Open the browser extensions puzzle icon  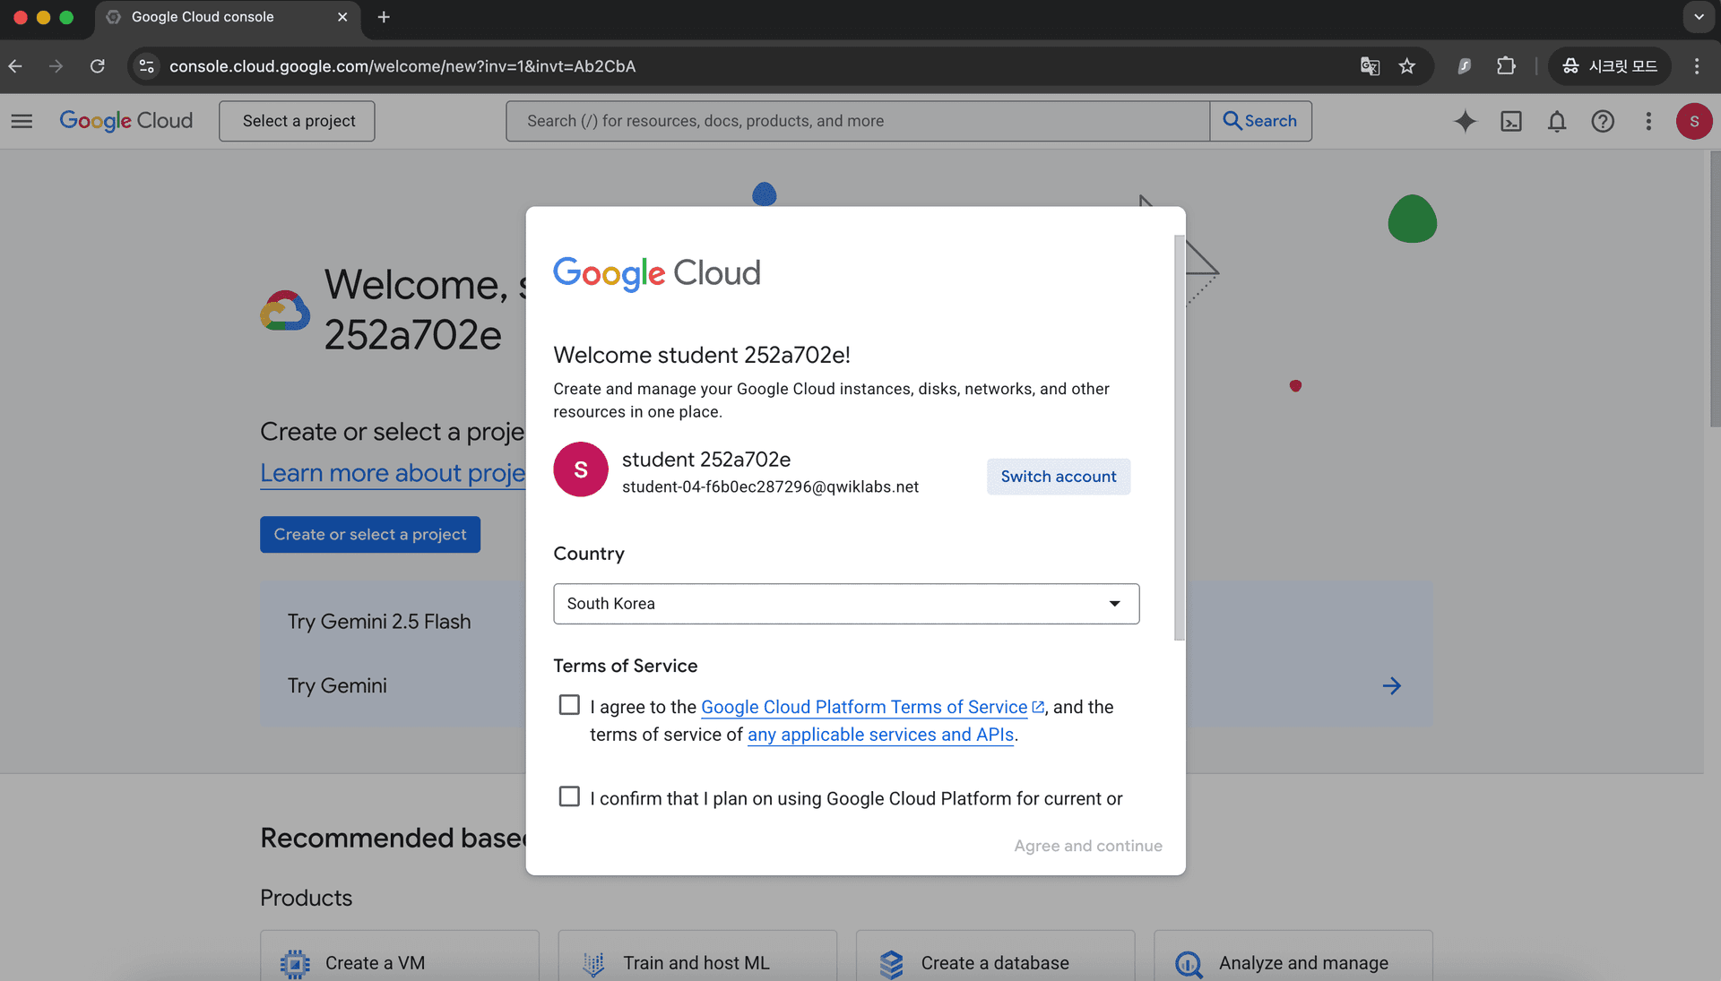point(1507,66)
